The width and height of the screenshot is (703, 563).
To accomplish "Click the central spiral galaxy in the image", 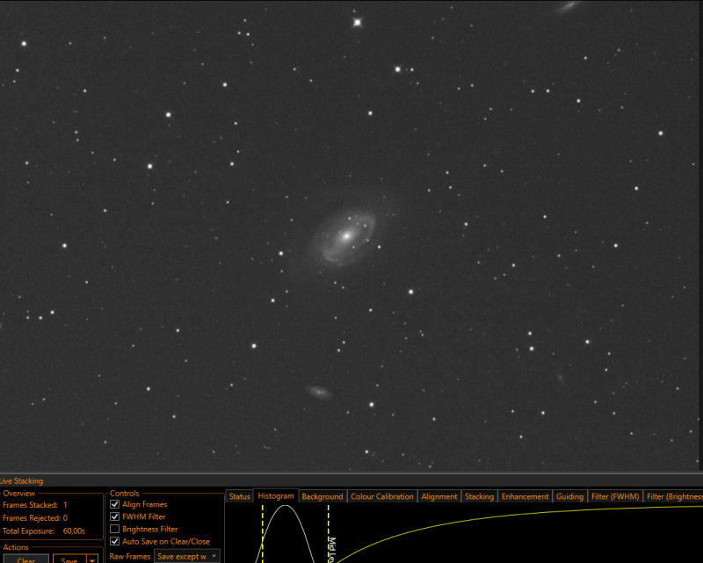I will pyautogui.click(x=344, y=236).
